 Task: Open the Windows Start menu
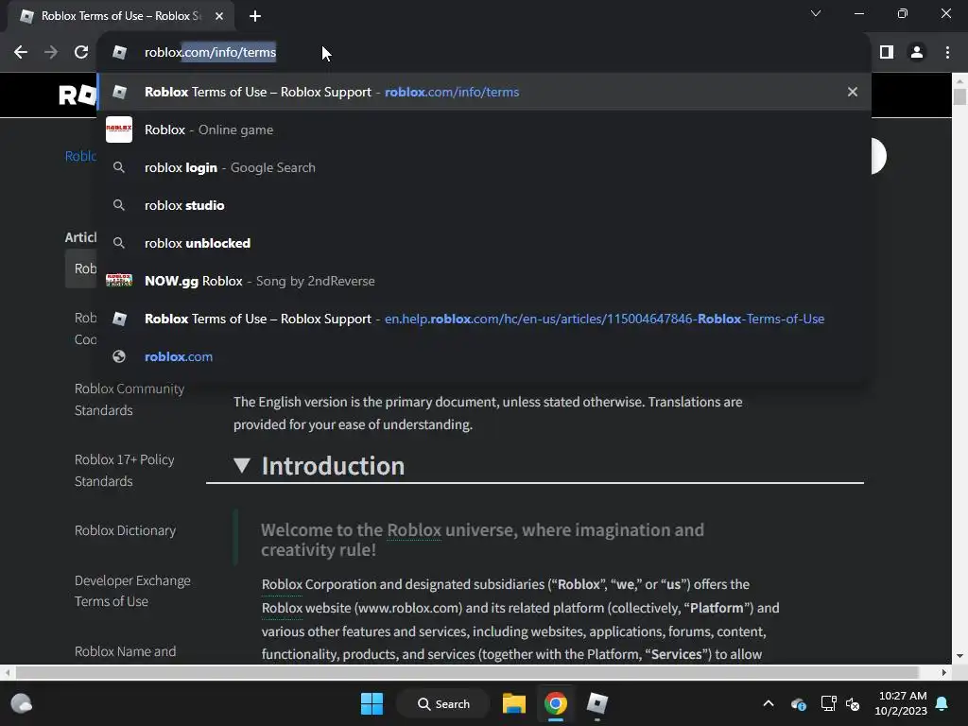(372, 703)
